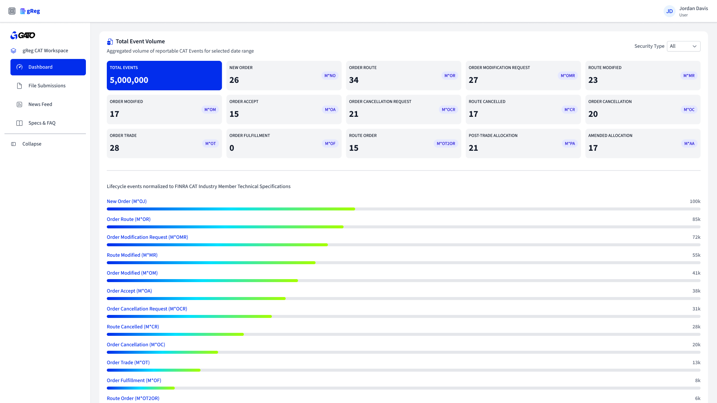This screenshot has width=717, height=403.
Task: Open File Submissions page
Action: point(48,86)
